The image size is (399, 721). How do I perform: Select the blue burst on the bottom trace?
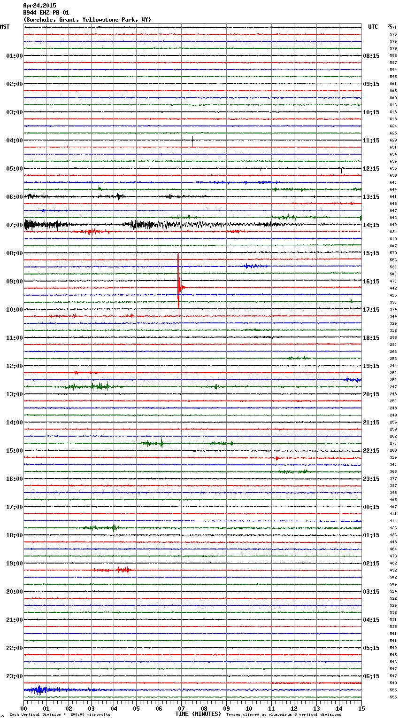coord(38,690)
